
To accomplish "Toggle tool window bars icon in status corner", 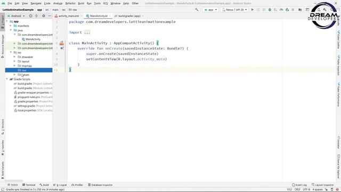I will click(3, 189).
